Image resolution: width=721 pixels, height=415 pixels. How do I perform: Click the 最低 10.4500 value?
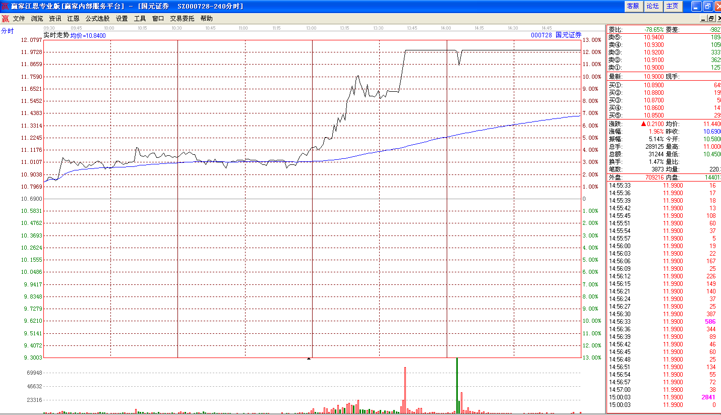pyautogui.click(x=712, y=154)
